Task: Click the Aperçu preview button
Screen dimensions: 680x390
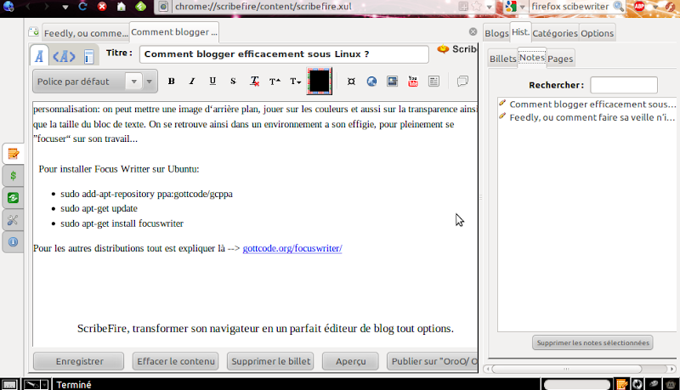Action: (x=350, y=361)
